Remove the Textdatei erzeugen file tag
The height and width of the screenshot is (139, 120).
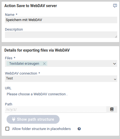(x=44, y=64)
